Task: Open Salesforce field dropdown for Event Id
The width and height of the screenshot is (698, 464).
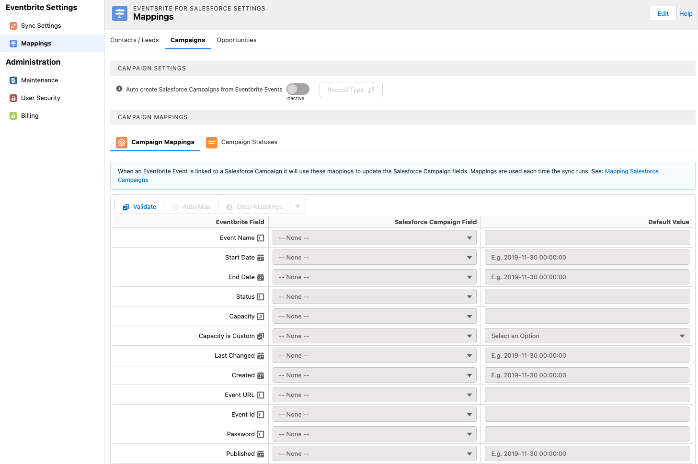Action: 375,415
